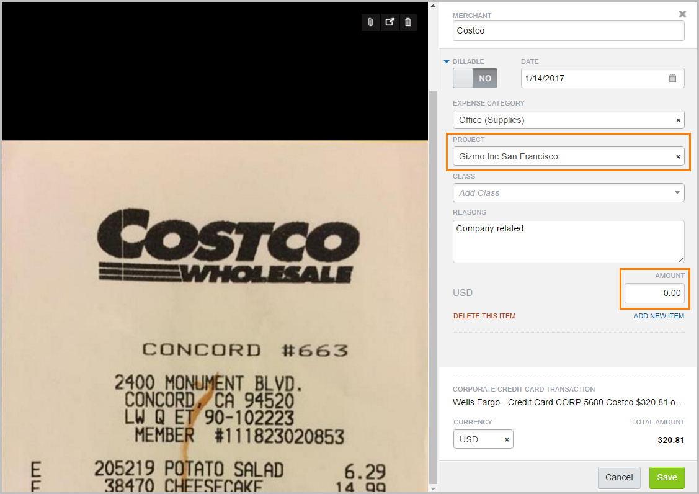Click the Delete This Item link

click(484, 316)
